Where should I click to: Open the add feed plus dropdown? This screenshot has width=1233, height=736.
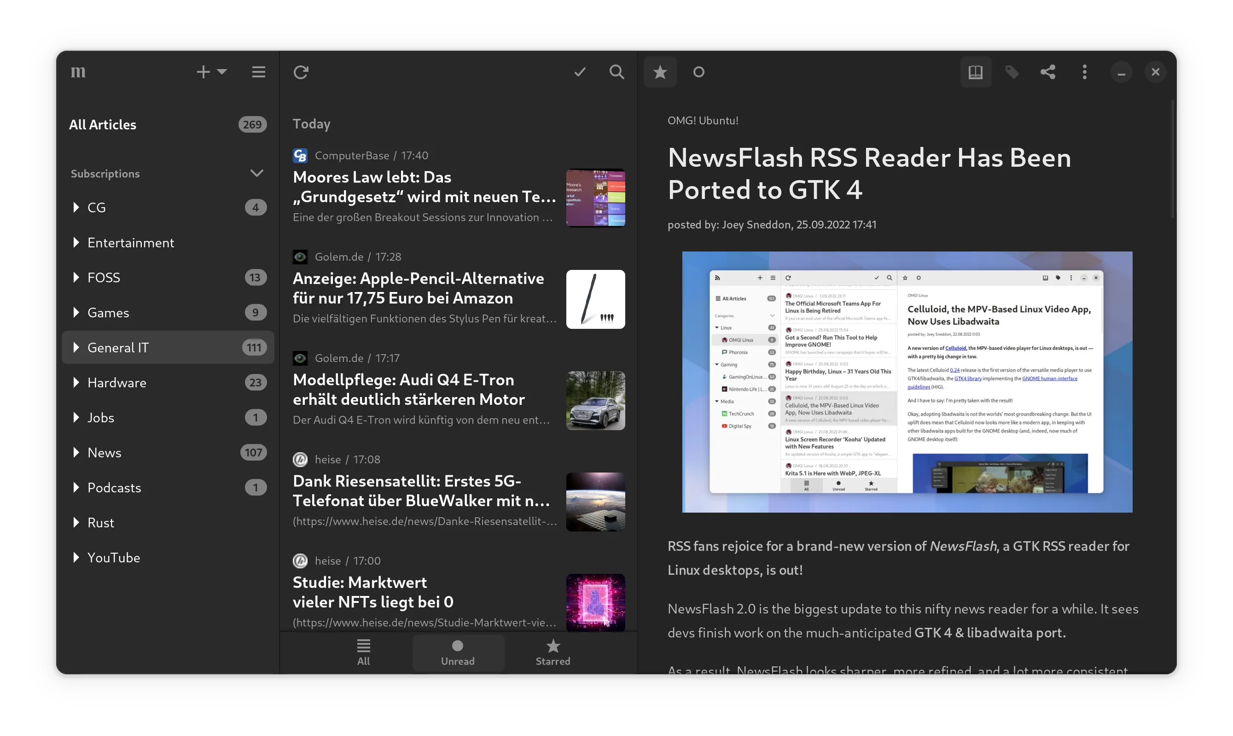pyautogui.click(x=211, y=72)
